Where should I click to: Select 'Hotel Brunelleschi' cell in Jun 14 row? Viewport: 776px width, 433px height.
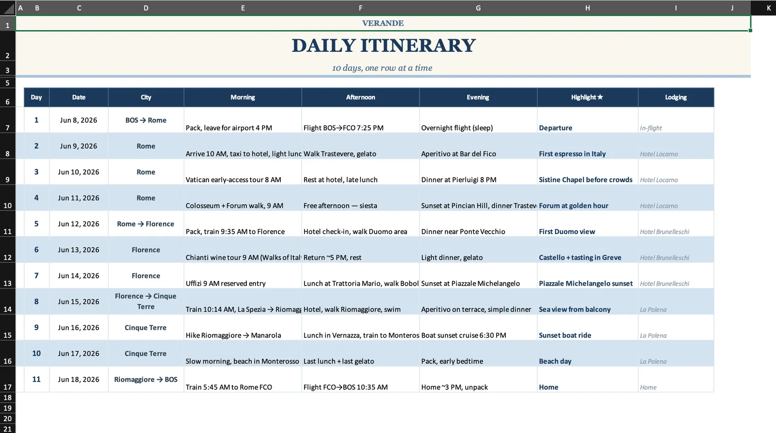coord(676,276)
